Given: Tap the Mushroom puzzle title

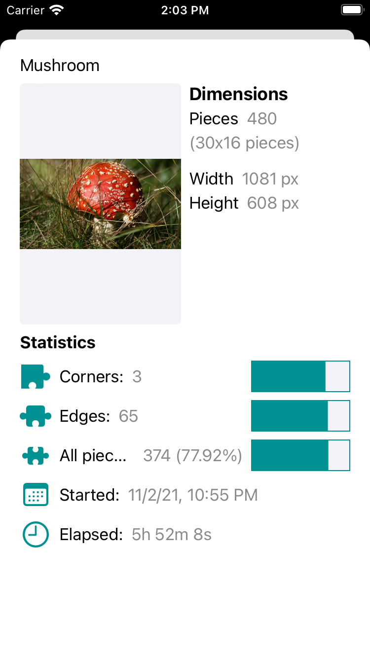Looking at the screenshot, I should (x=60, y=66).
